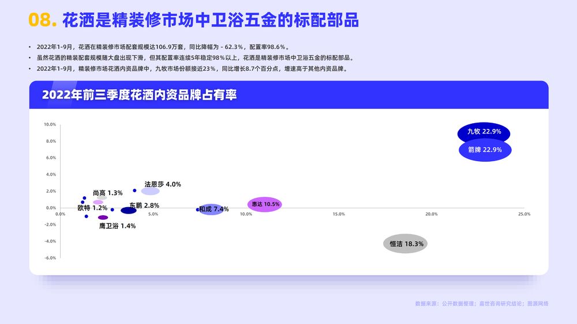577x324 pixels.
Task: Click the -6.0% y-axis label
Action: pos(50,258)
